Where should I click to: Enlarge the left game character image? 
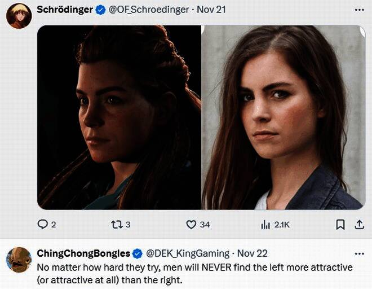[119, 117]
